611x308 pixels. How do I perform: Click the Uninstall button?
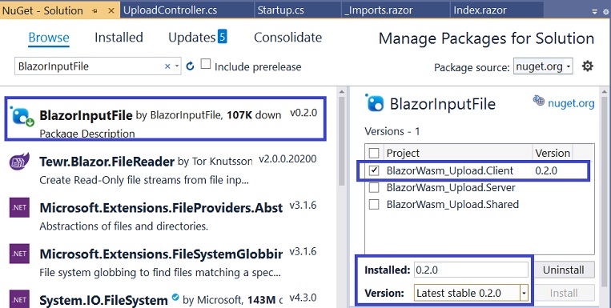click(x=564, y=270)
